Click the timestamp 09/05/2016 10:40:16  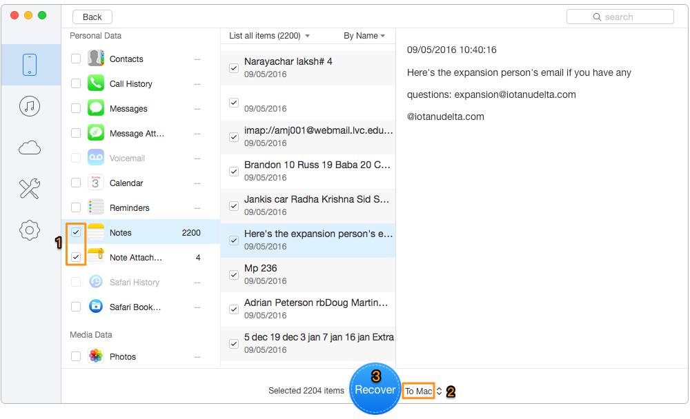[x=451, y=50]
